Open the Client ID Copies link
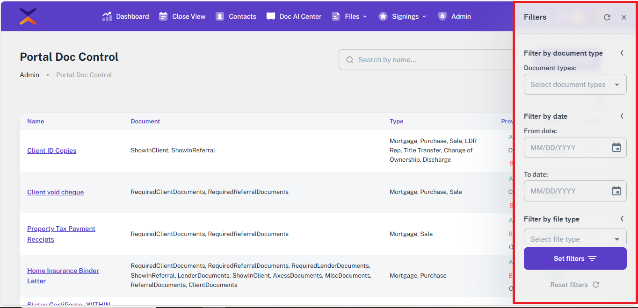 tap(51, 150)
